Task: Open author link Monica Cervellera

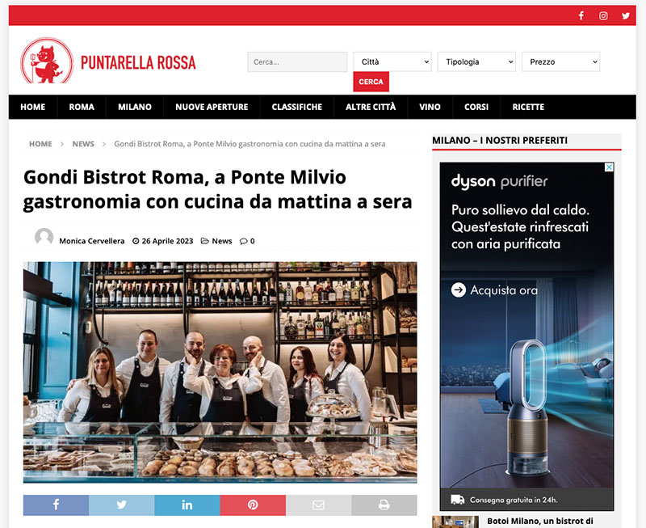Action: [x=92, y=241]
